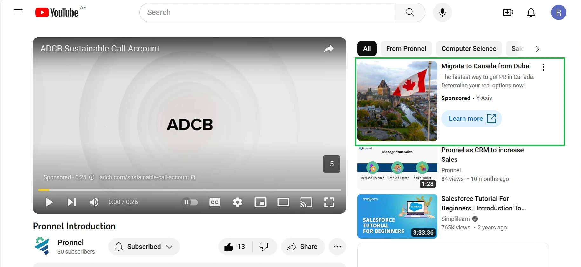Open the Pronnel channel name link
The width and height of the screenshot is (581, 267).
coord(71,243)
